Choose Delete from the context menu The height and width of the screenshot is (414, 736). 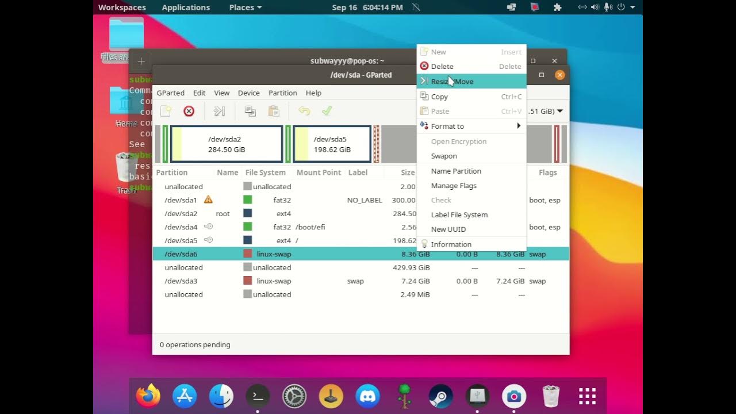(471, 66)
